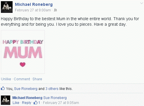Click the comment's thumbs-up like count icon
This screenshot has width=144, height=106.
(35, 102)
